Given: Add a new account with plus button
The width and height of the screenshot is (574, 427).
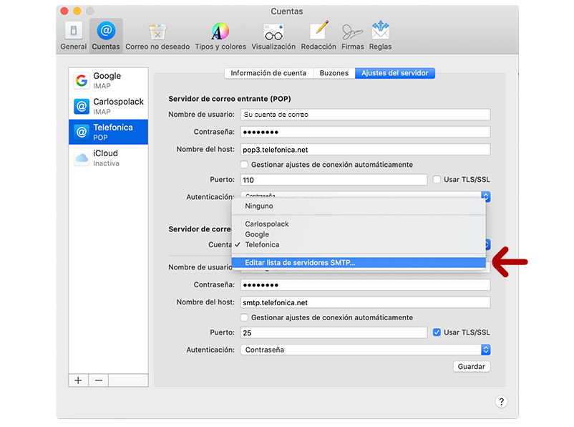Looking at the screenshot, I should (x=78, y=380).
